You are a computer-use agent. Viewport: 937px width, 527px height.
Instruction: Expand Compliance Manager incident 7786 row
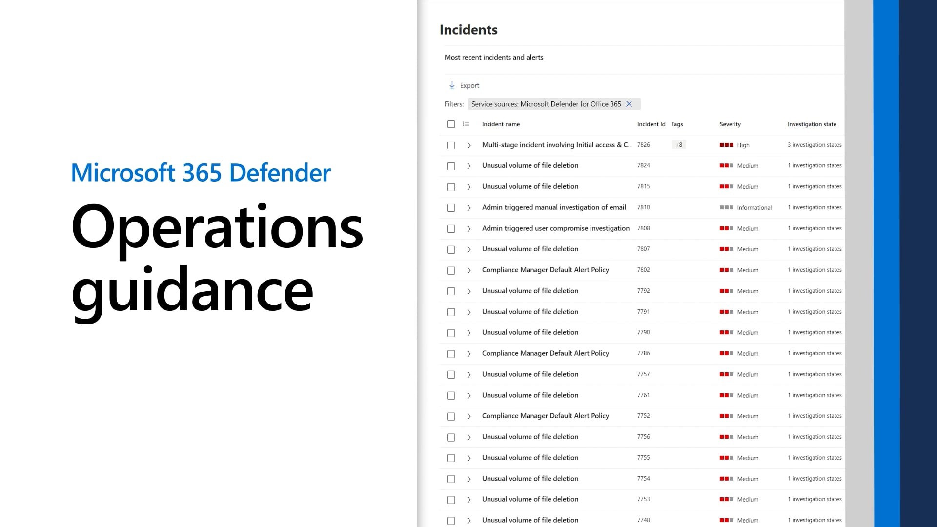coord(468,354)
